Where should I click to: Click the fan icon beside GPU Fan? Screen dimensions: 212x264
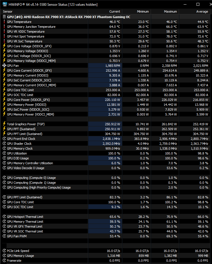coord(4,65)
